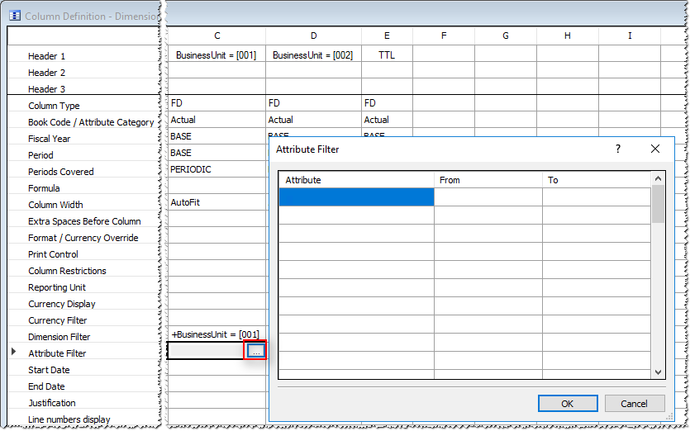Select column C header in grid
The image size is (690, 431).
[217, 36]
